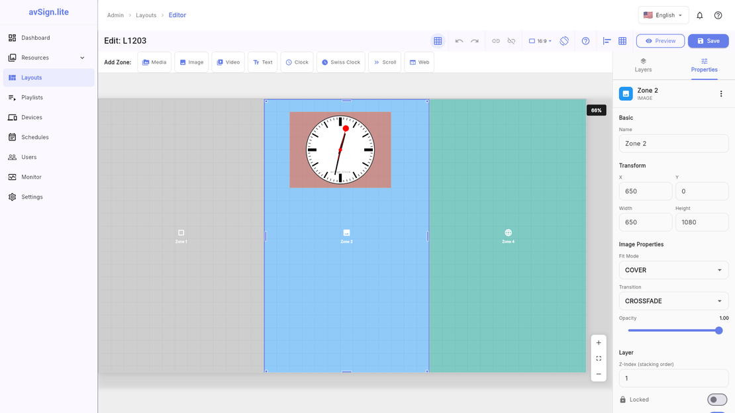Click the Zone 2 name field
735x413 pixels.
(673, 143)
